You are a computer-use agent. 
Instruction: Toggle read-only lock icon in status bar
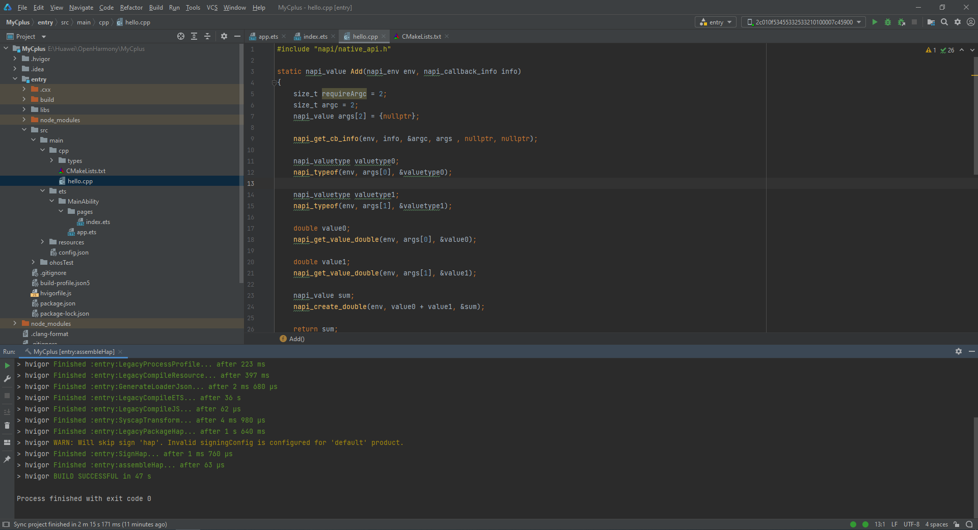click(957, 524)
